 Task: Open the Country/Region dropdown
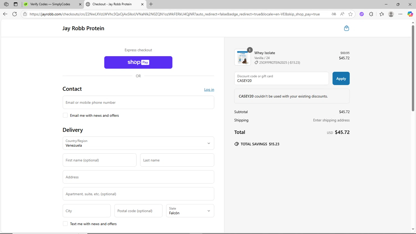[138, 143]
